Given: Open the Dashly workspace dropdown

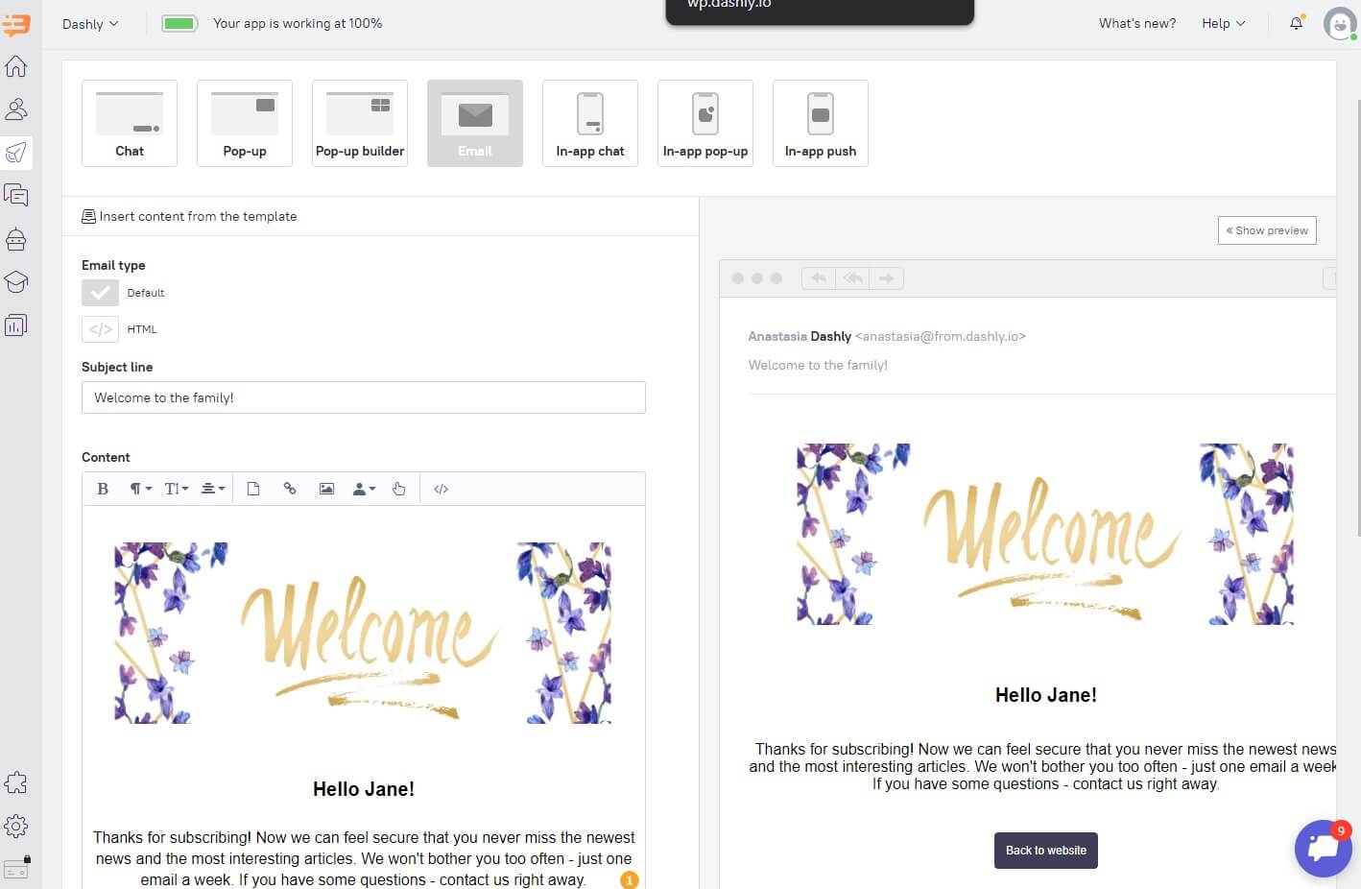Looking at the screenshot, I should pyautogui.click(x=89, y=23).
